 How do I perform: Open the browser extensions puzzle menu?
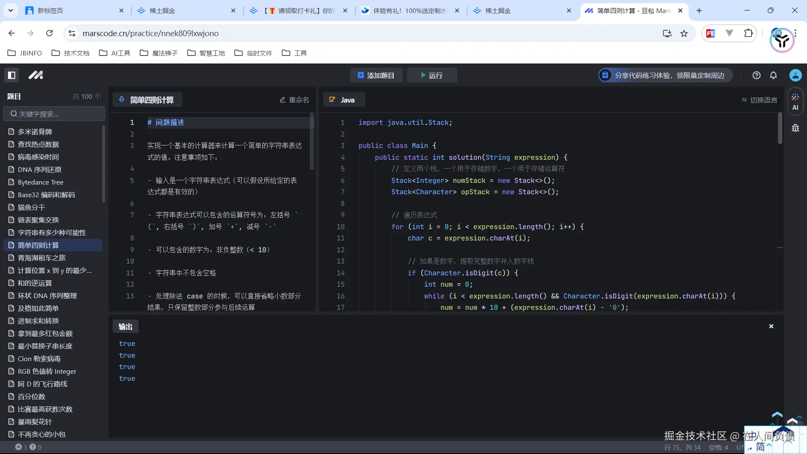(x=749, y=33)
